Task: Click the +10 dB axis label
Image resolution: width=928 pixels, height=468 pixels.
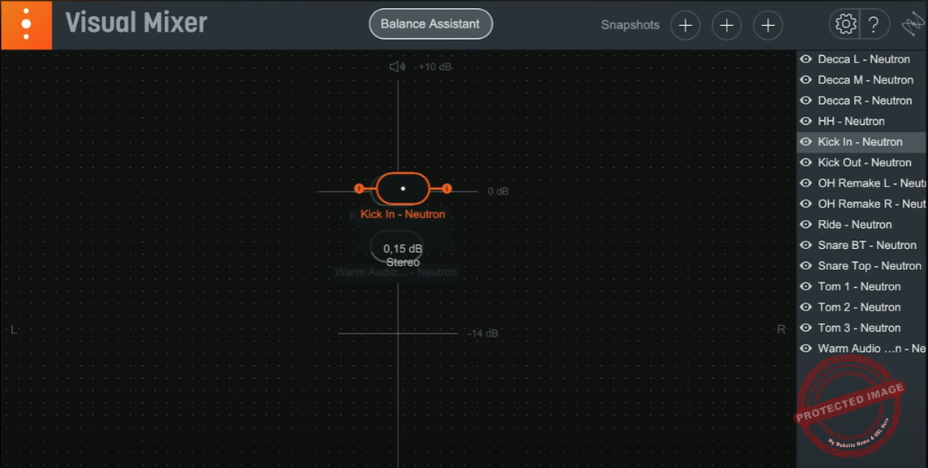Action: 435,67
